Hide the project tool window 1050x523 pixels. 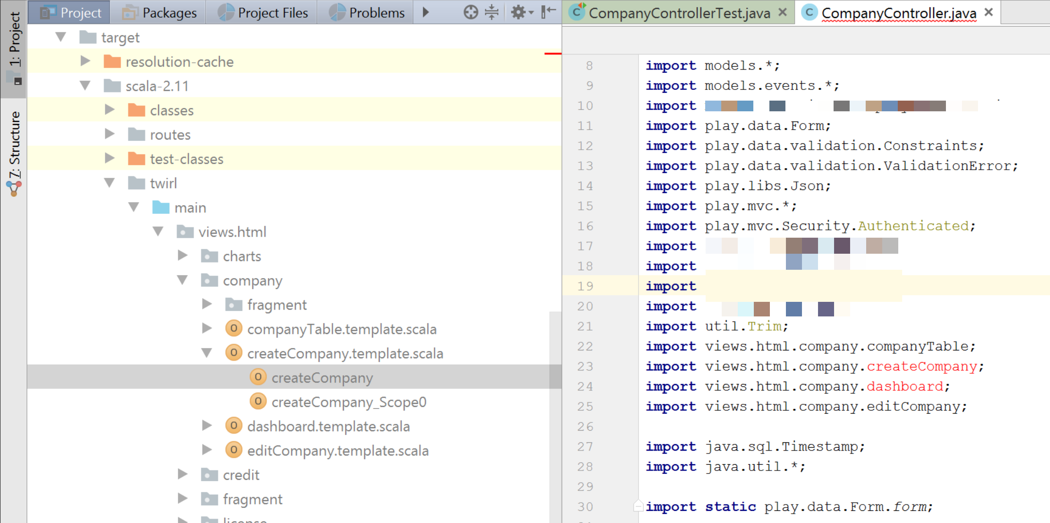[549, 12]
